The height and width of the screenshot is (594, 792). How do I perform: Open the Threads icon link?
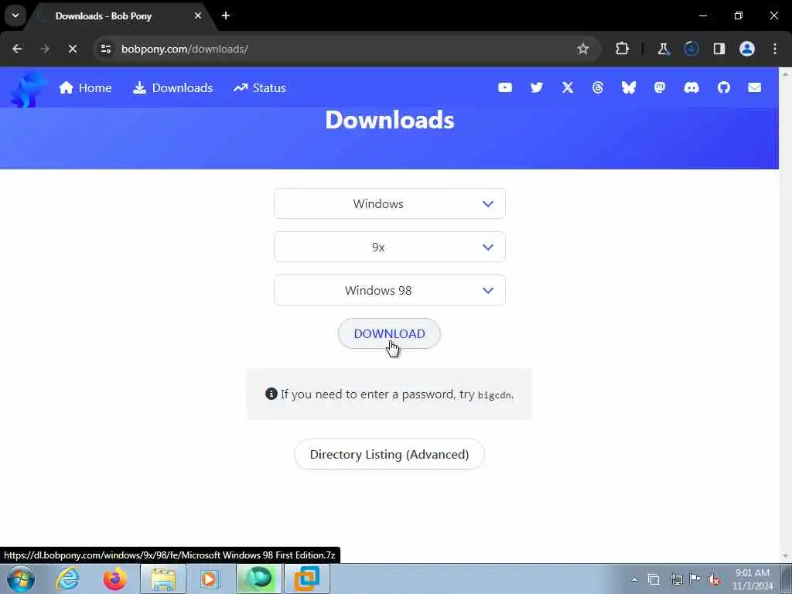tap(598, 88)
